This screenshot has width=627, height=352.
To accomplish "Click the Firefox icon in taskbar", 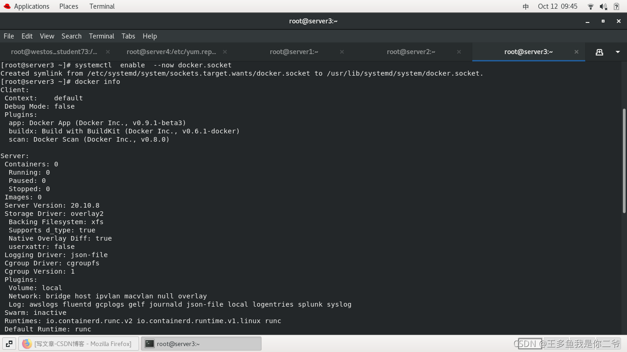I will point(27,344).
